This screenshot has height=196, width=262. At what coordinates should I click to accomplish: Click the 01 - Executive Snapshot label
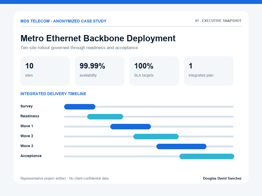(218, 21)
